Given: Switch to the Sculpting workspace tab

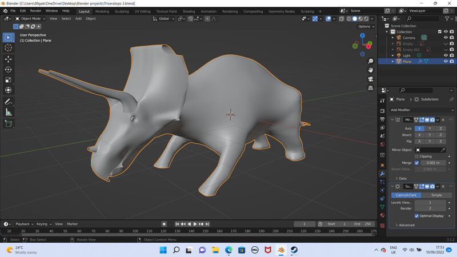Looking at the screenshot, I should click(122, 11).
